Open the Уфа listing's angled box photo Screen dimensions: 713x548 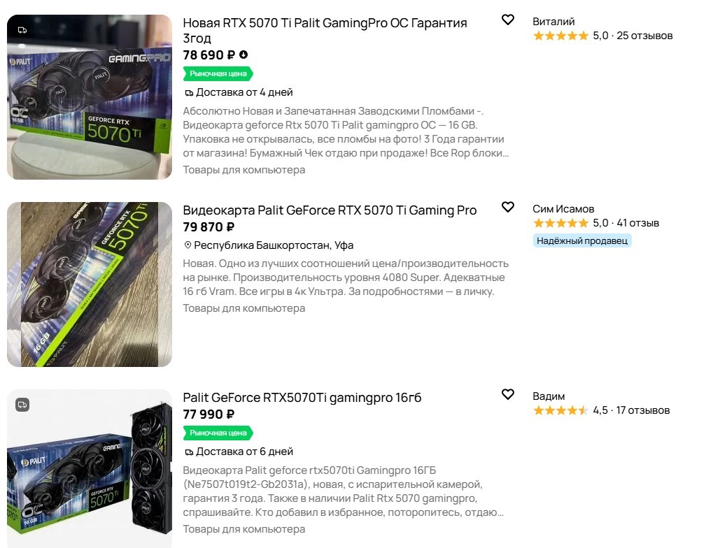pos(90,284)
